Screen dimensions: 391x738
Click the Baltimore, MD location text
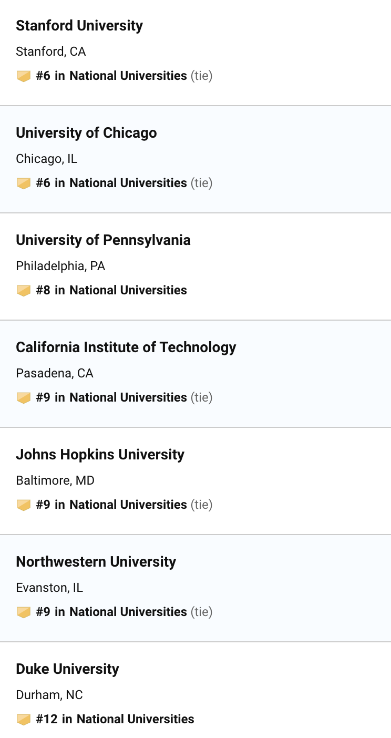point(55,480)
